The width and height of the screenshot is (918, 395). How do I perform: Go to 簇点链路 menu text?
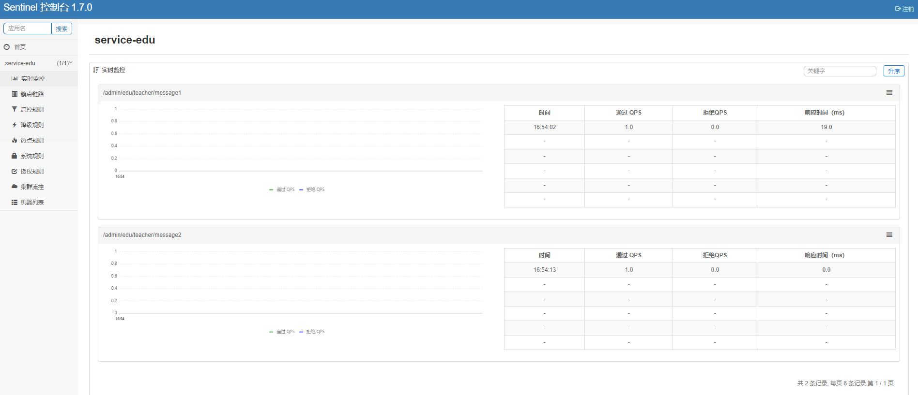tap(32, 94)
